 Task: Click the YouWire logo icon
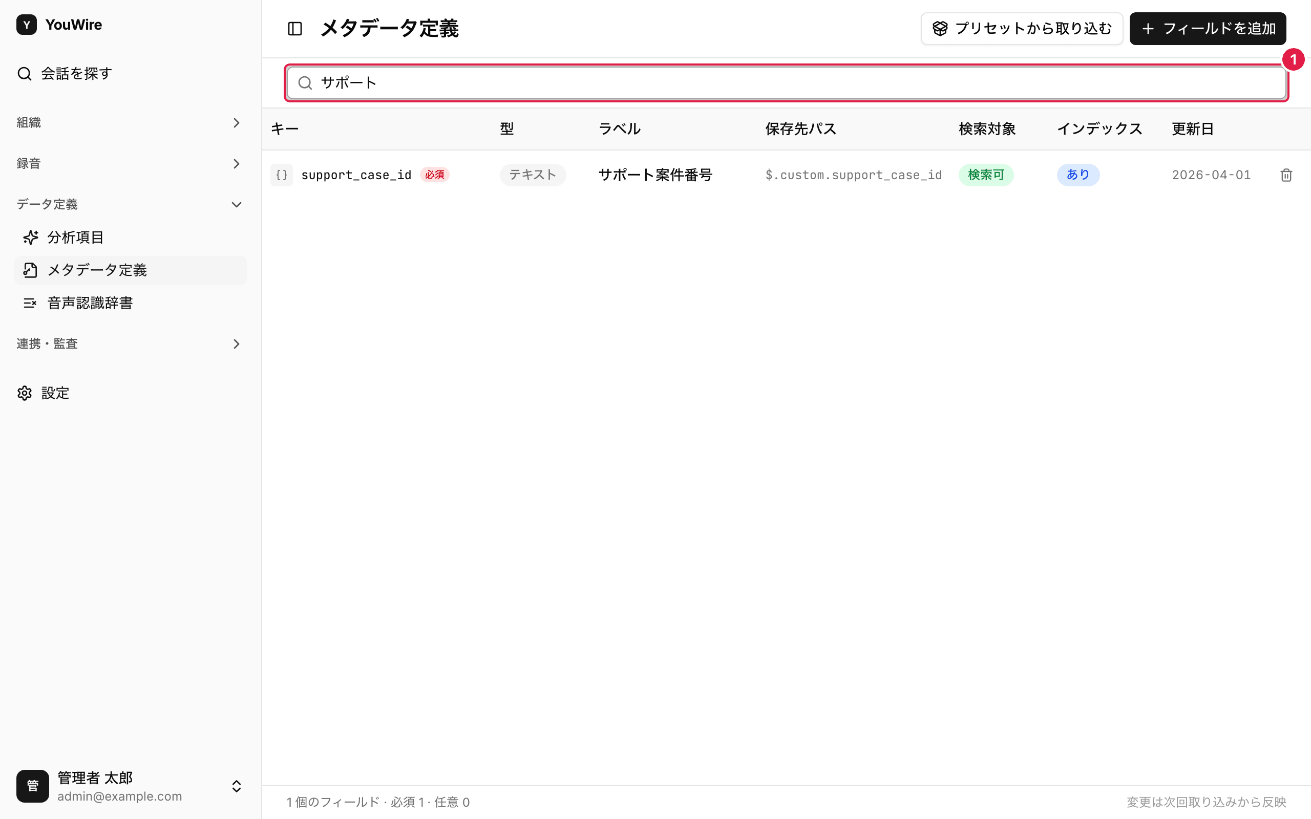(27, 25)
